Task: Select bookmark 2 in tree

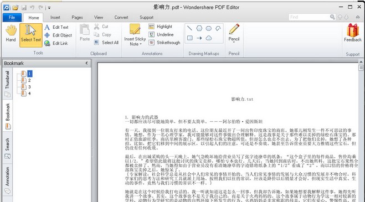Action: [29, 80]
